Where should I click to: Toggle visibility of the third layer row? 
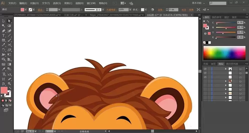pyautogui.click(x=205, y=77)
